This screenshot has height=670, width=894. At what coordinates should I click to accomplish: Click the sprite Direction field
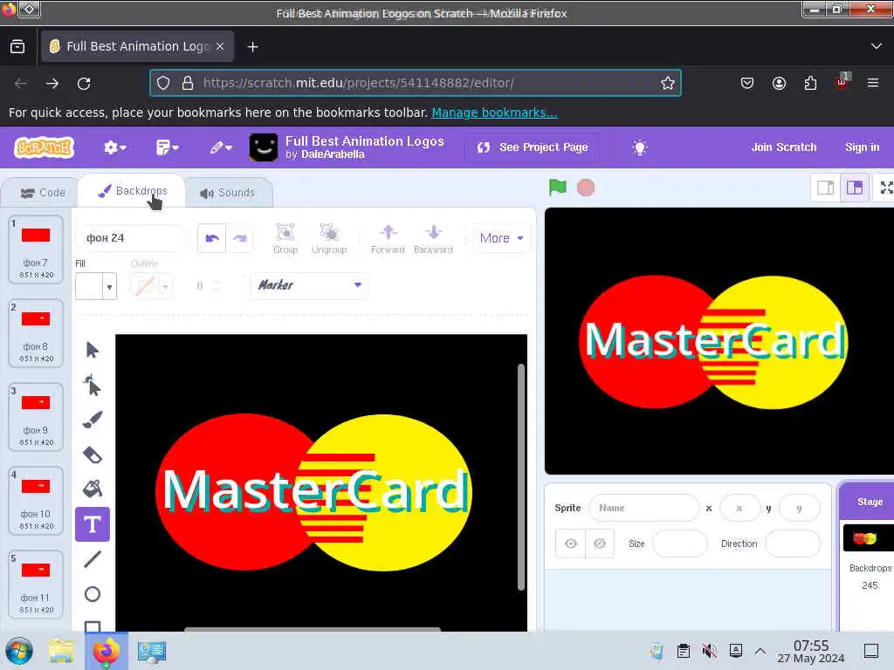792,544
